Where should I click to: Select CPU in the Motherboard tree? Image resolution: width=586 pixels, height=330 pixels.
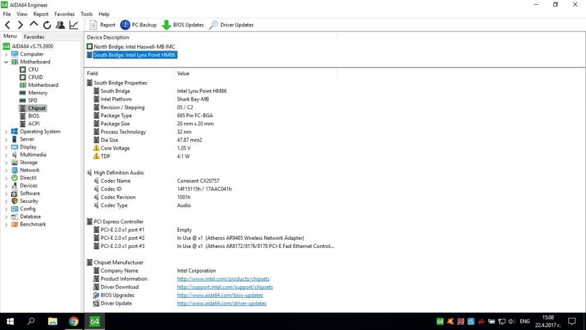coord(33,70)
